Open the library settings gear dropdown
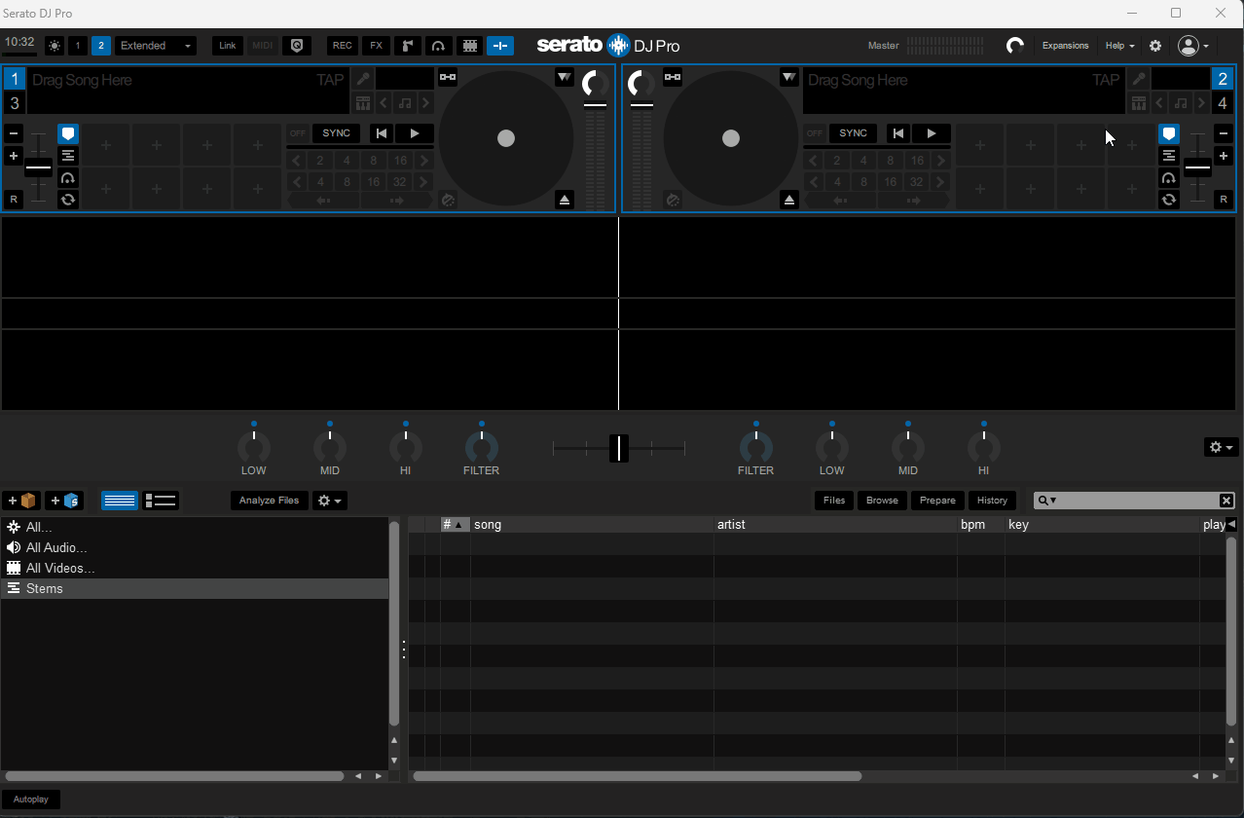This screenshot has height=818, width=1244. 329,500
